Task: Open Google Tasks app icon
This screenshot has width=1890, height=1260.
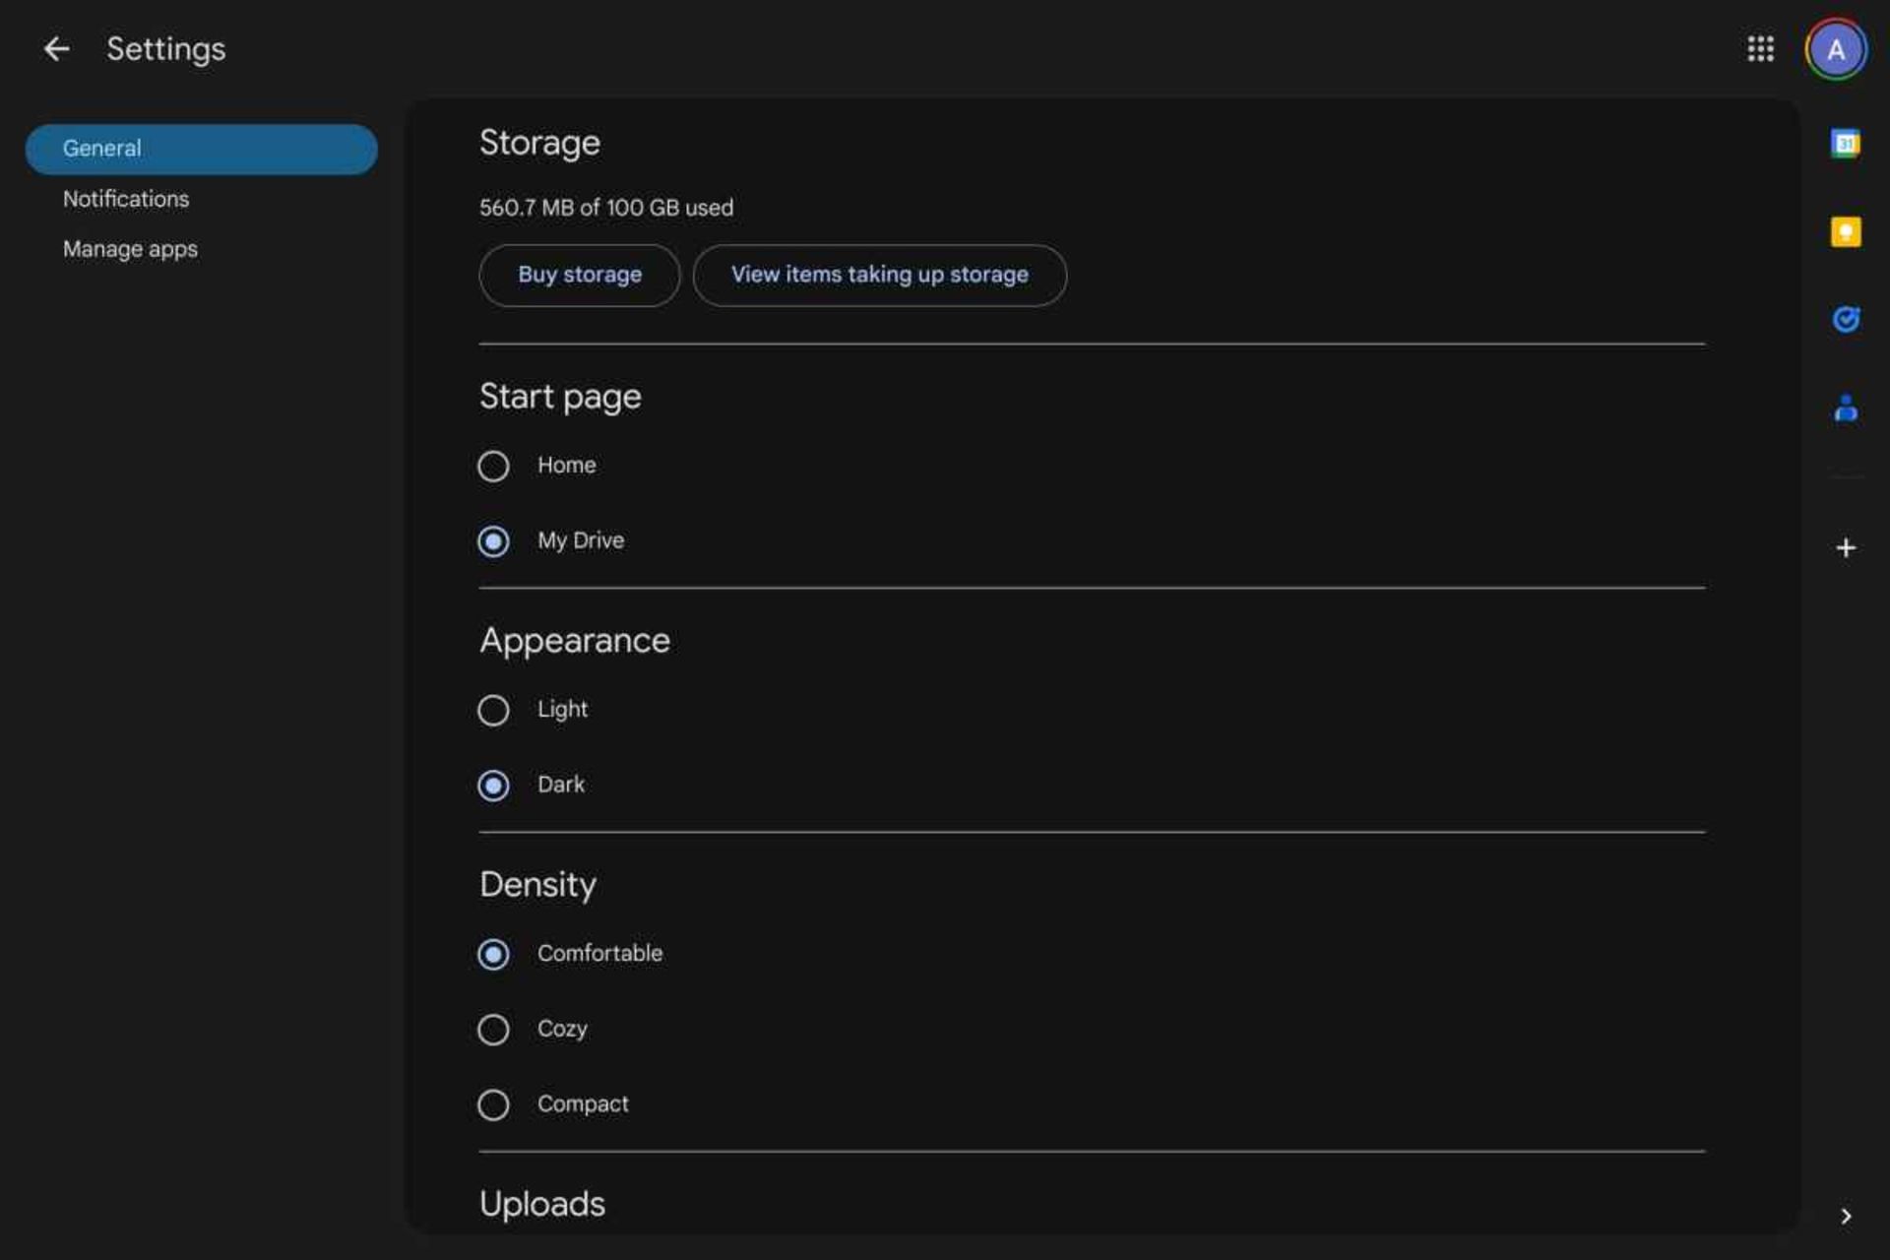Action: click(x=1847, y=318)
